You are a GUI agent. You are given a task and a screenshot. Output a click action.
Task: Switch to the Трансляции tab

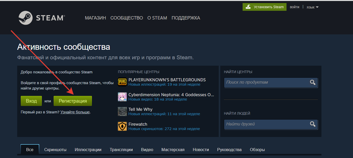(121, 150)
